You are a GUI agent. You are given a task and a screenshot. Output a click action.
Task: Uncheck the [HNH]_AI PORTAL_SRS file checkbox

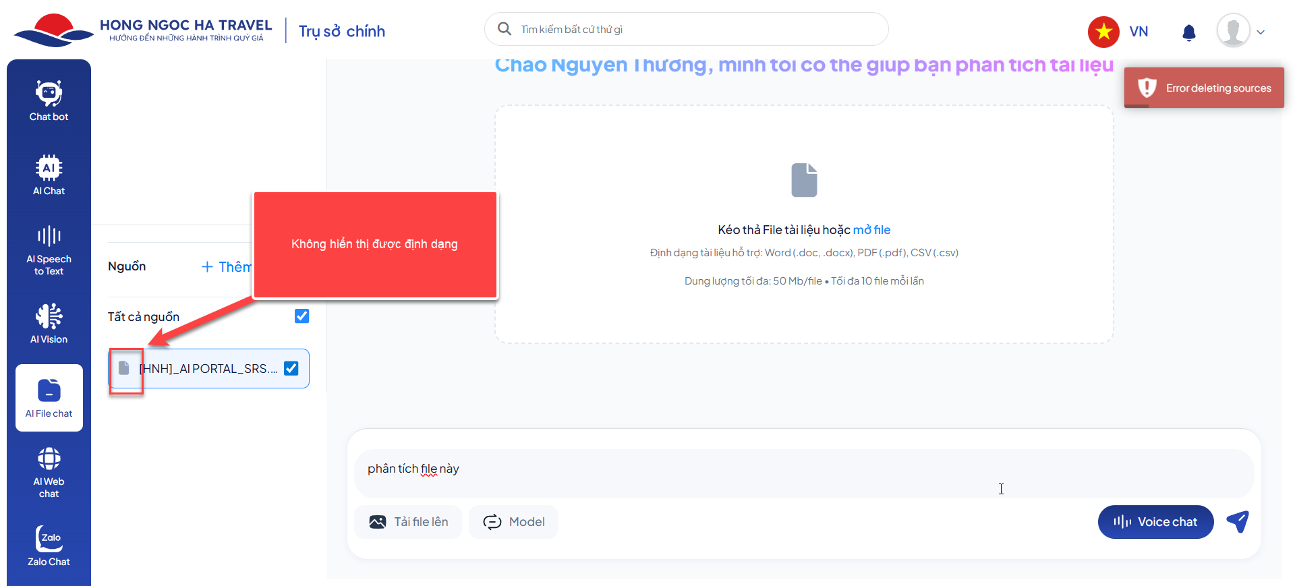(291, 368)
